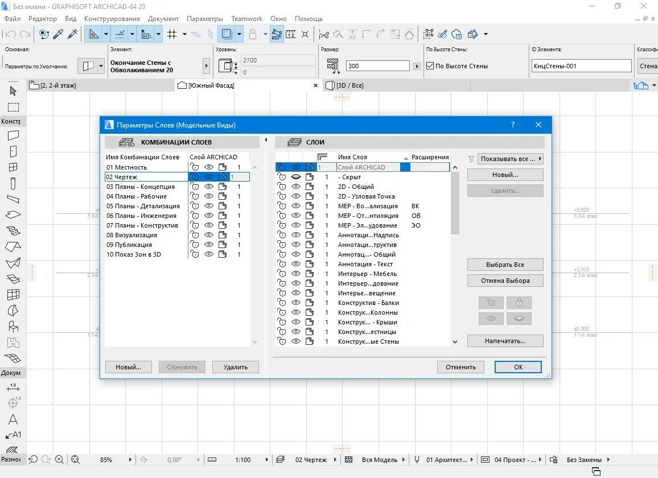This screenshot has height=478, width=658.
Task: Click the Redo arrow in toolbar
Action: pyautogui.click(x=25, y=34)
